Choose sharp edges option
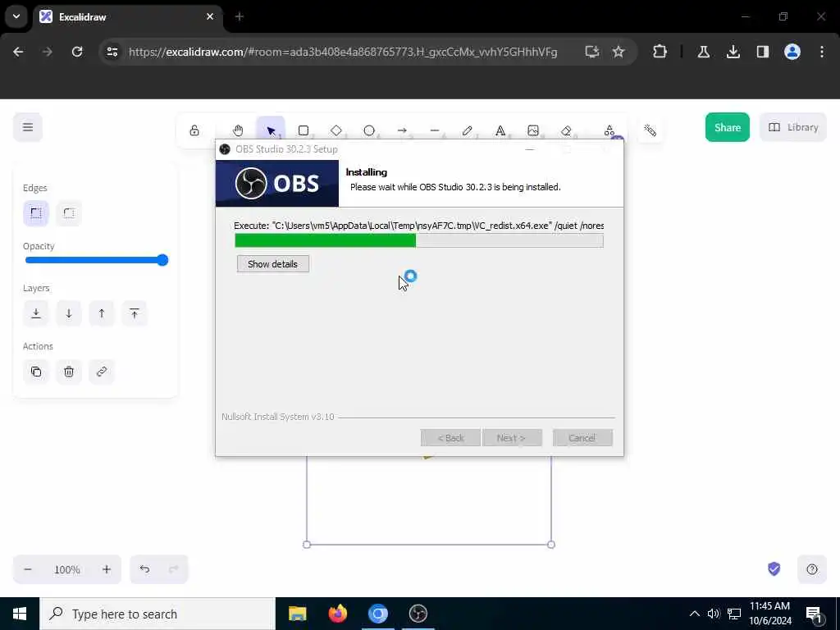Viewport: 840px width, 630px height. [x=36, y=213]
